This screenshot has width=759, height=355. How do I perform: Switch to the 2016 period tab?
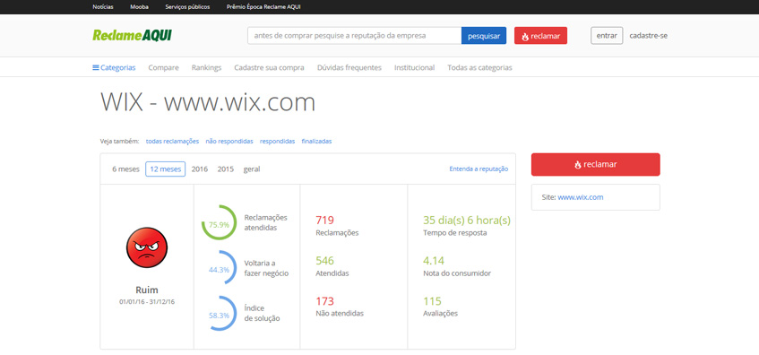click(200, 169)
